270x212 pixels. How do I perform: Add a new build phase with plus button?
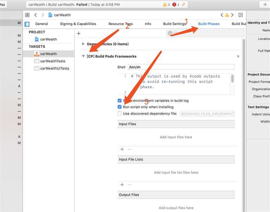(78, 33)
